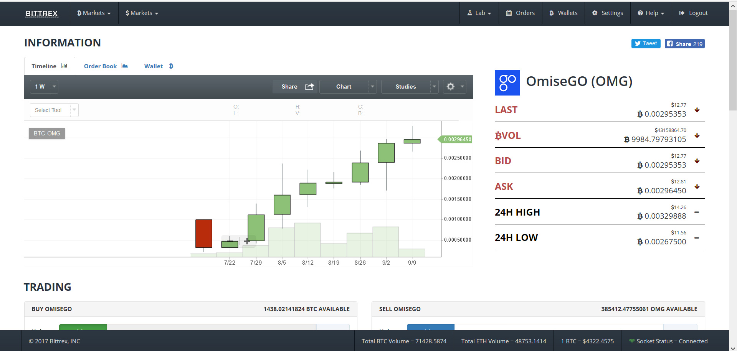Click the Orders calendar icon

509,13
